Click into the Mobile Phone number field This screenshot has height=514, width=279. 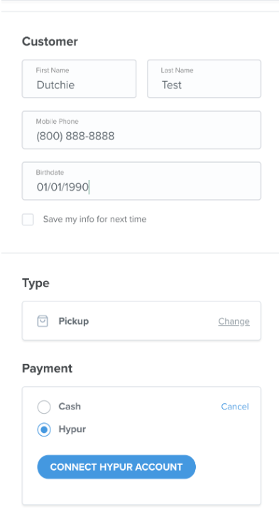pyautogui.click(x=141, y=130)
